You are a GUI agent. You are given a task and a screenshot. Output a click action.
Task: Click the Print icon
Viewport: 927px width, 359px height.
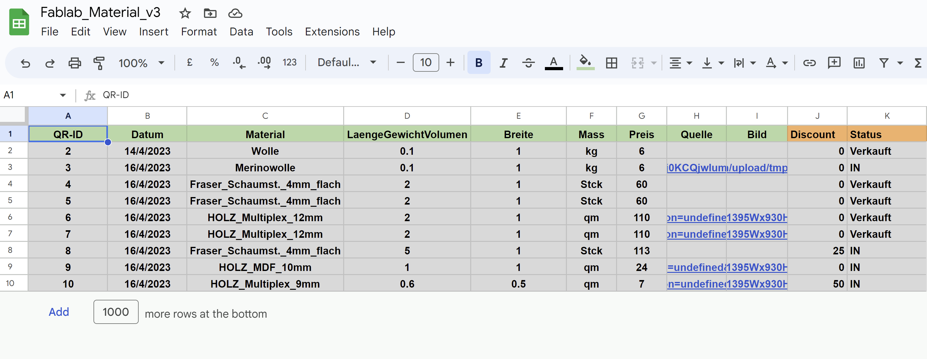(x=74, y=63)
